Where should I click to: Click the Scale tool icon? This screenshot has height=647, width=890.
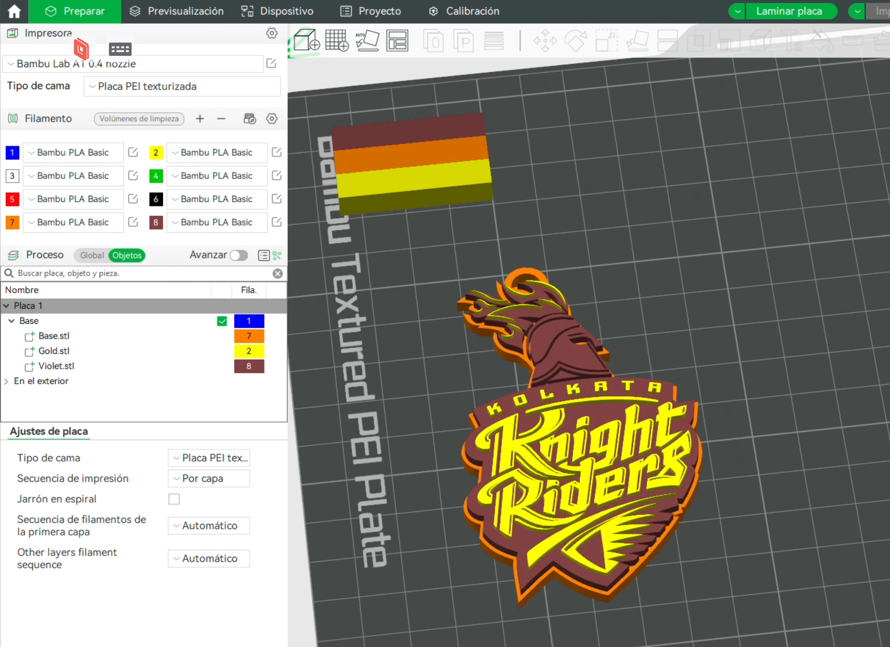(606, 41)
